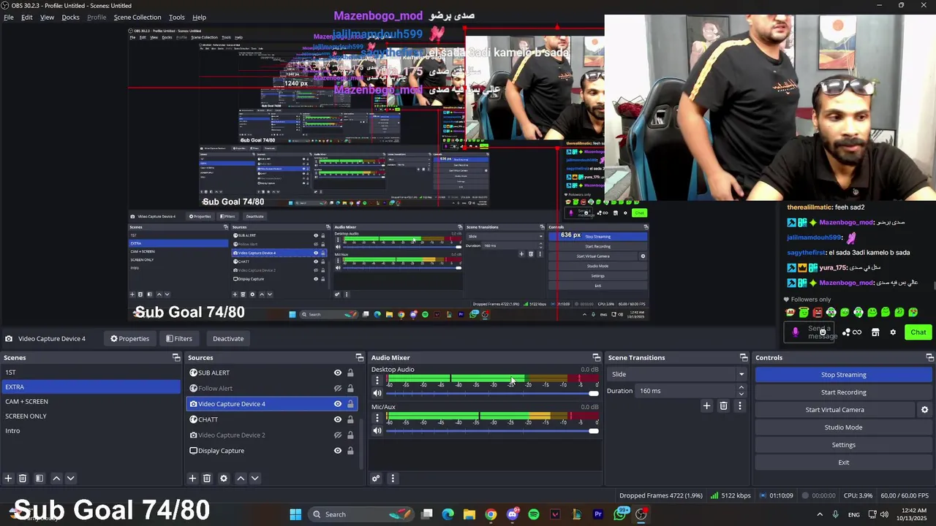Mute Desktop Audio speaker icon
Image resolution: width=936 pixels, height=526 pixels.
377,393
